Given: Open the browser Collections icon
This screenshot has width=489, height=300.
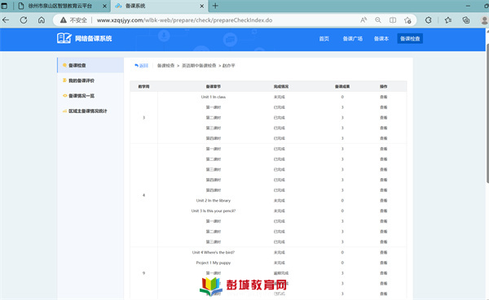Looking at the screenshot, I should (x=466, y=20).
